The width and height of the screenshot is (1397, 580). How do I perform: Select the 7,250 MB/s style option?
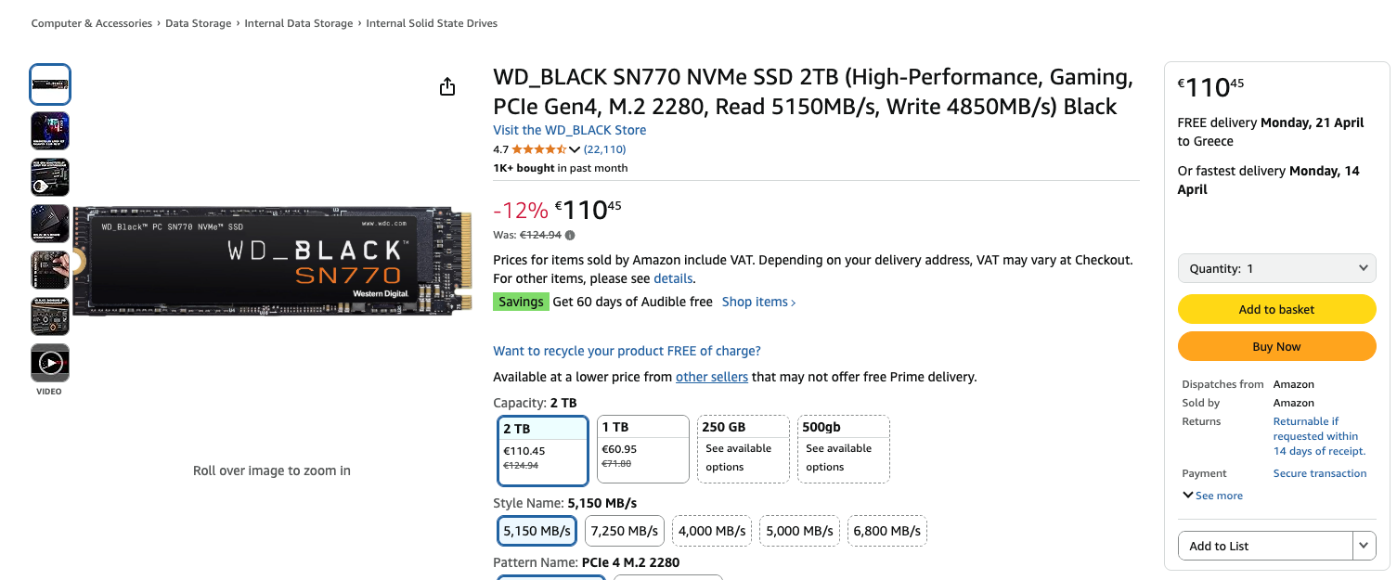[x=624, y=531]
